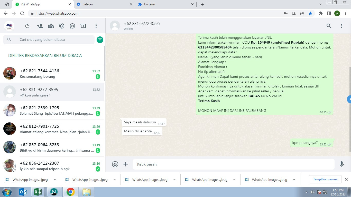Open chat with +62 857-0964-8253
351x197 pixels.
click(x=52, y=147)
